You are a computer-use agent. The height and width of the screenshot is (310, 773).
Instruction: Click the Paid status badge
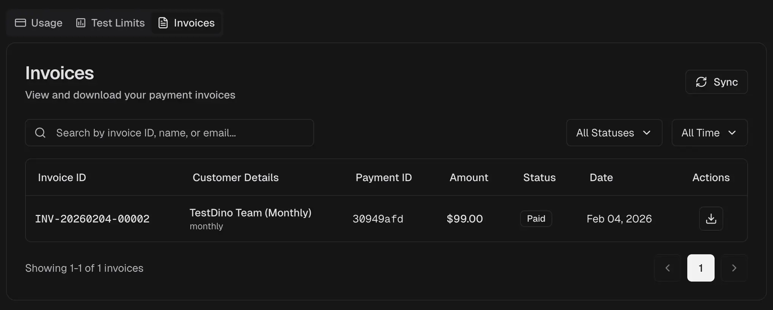coord(536,219)
